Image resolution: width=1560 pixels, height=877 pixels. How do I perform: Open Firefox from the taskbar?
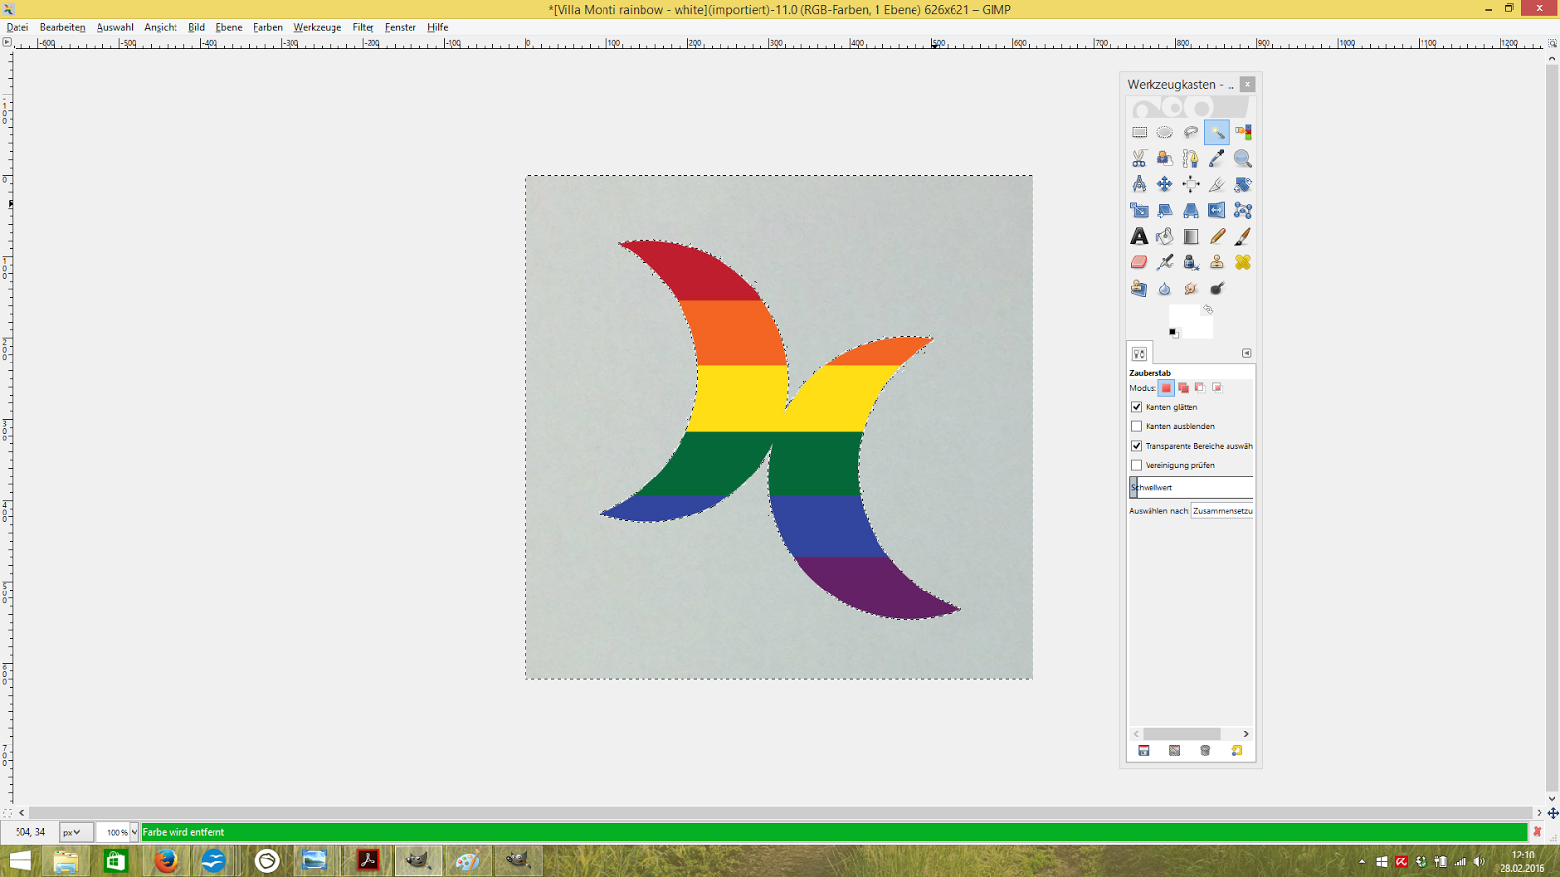point(167,860)
